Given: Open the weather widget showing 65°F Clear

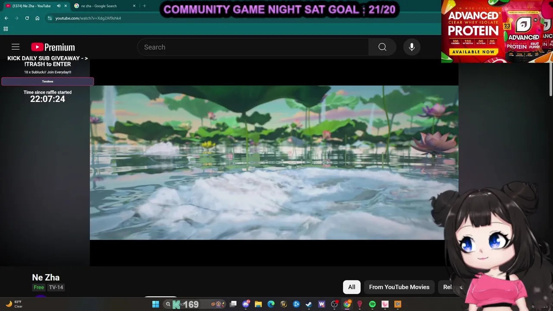Looking at the screenshot, I should pos(14,304).
